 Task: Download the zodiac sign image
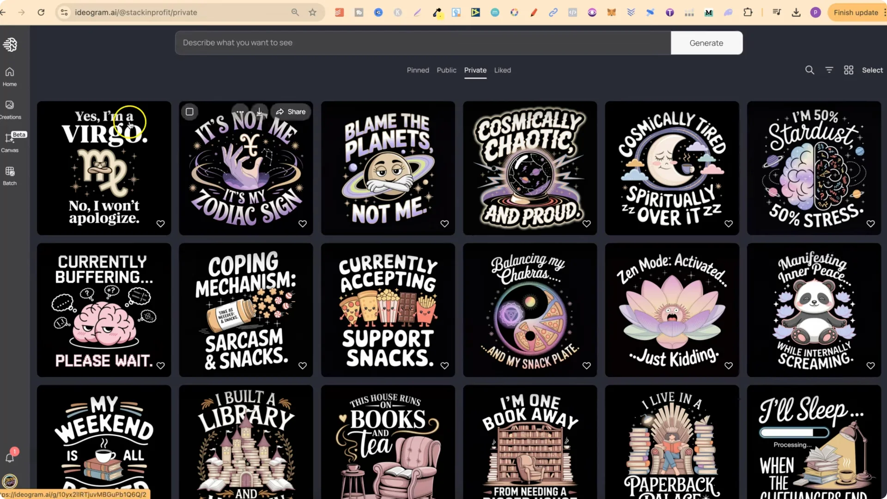[x=260, y=111]
